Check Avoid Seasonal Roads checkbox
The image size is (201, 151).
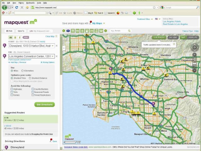coord(33,92)
